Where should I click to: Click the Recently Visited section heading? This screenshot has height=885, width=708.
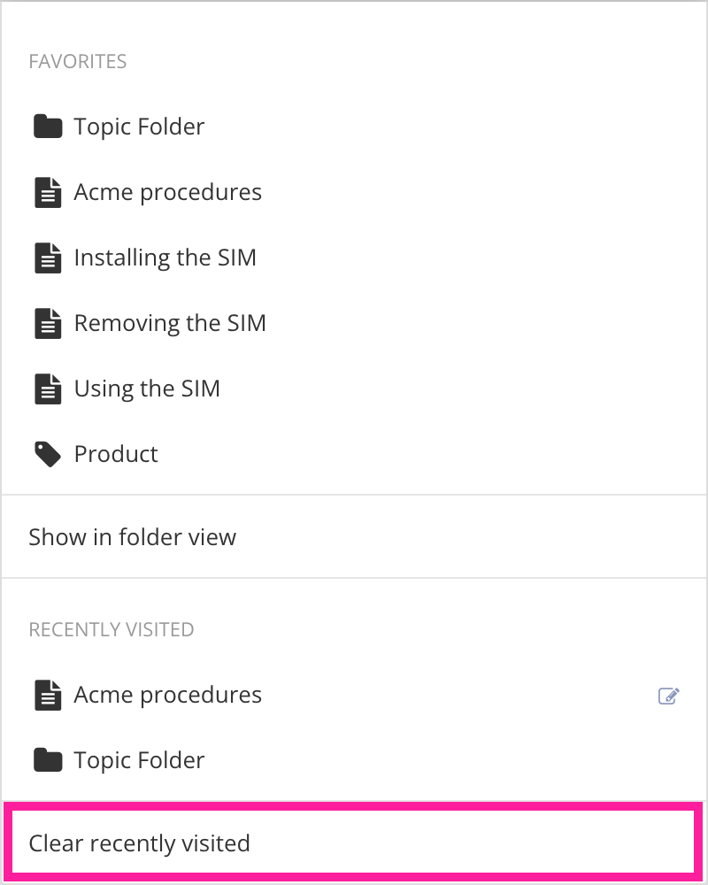pyautogui.click(x=112, y=629)
